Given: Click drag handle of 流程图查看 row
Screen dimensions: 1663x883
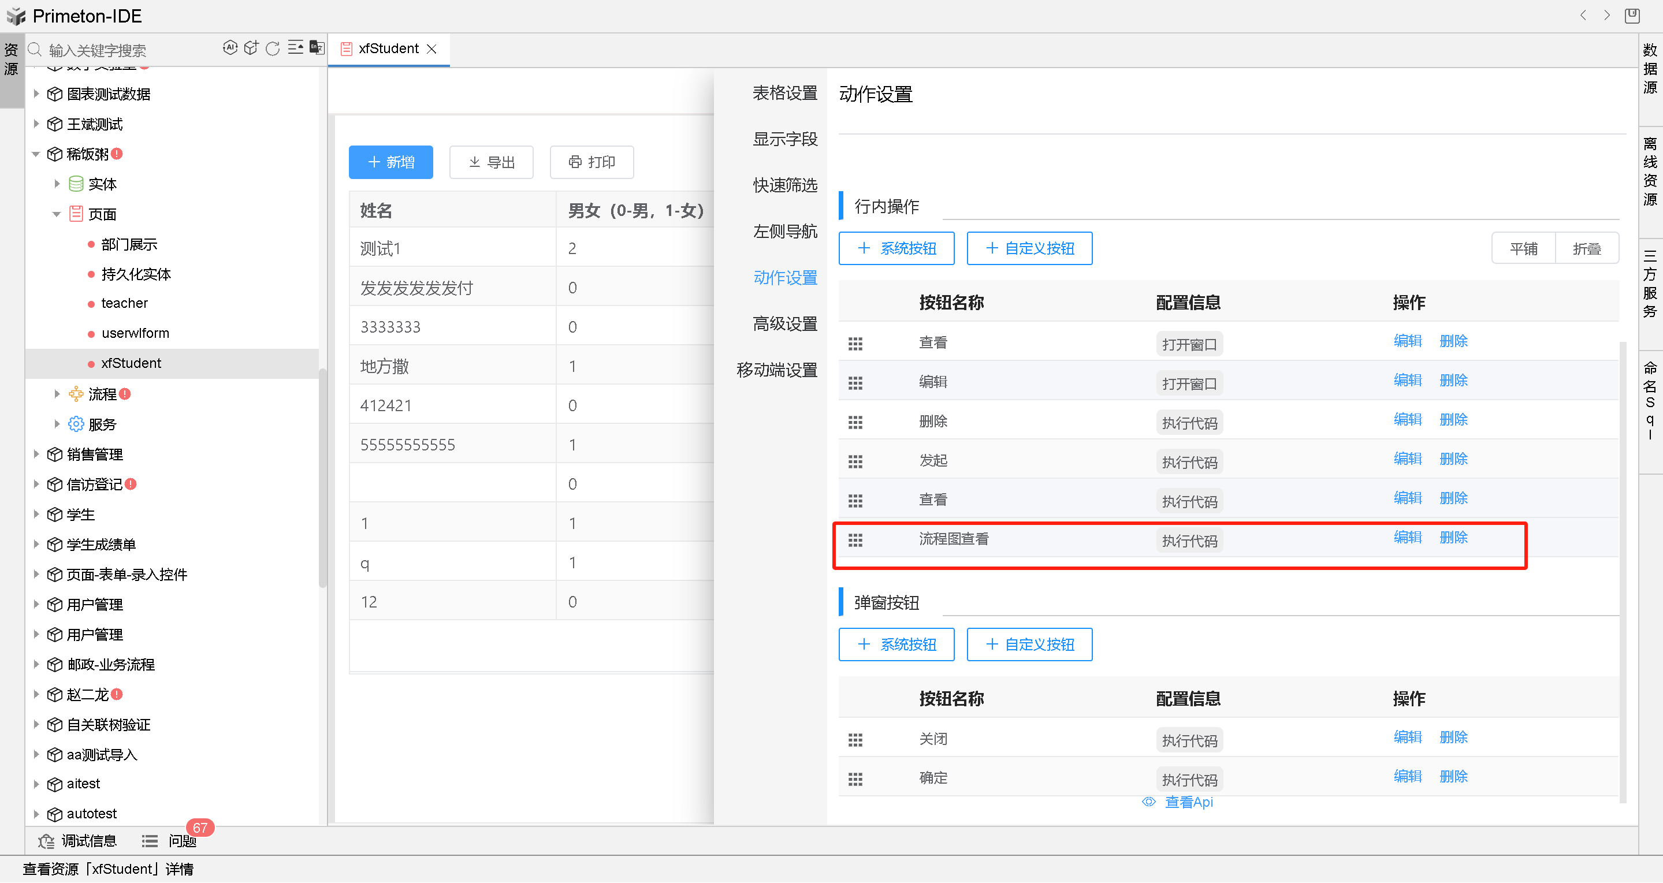Looking at the screenshot, I should [x=855, y=541].
